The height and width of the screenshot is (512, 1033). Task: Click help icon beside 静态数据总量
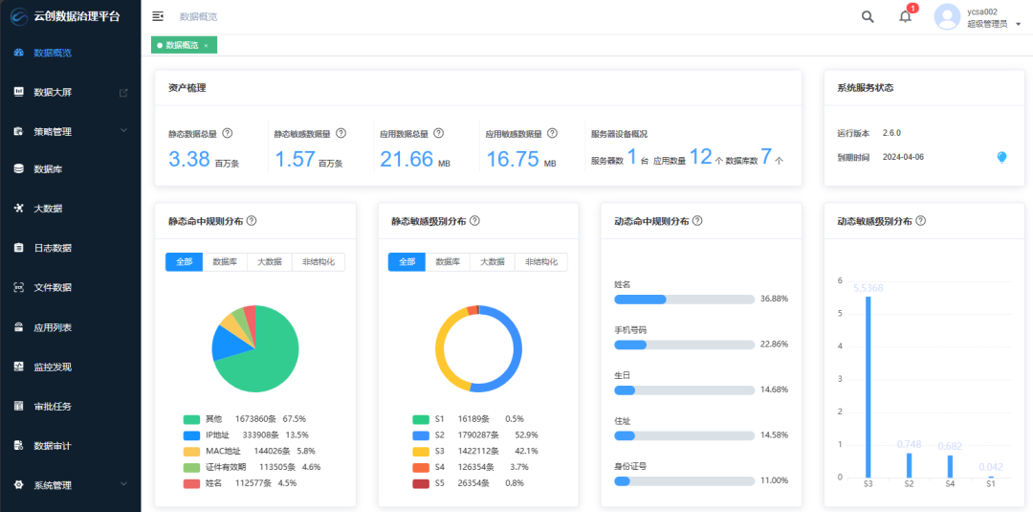pos(228,133)
